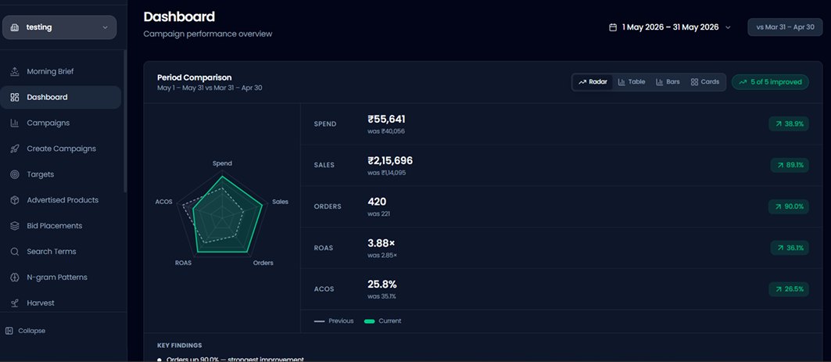Click the Advertised Products box icon
Image resolution: width=831 pixels, height=362 pixels.
point(15,200)
